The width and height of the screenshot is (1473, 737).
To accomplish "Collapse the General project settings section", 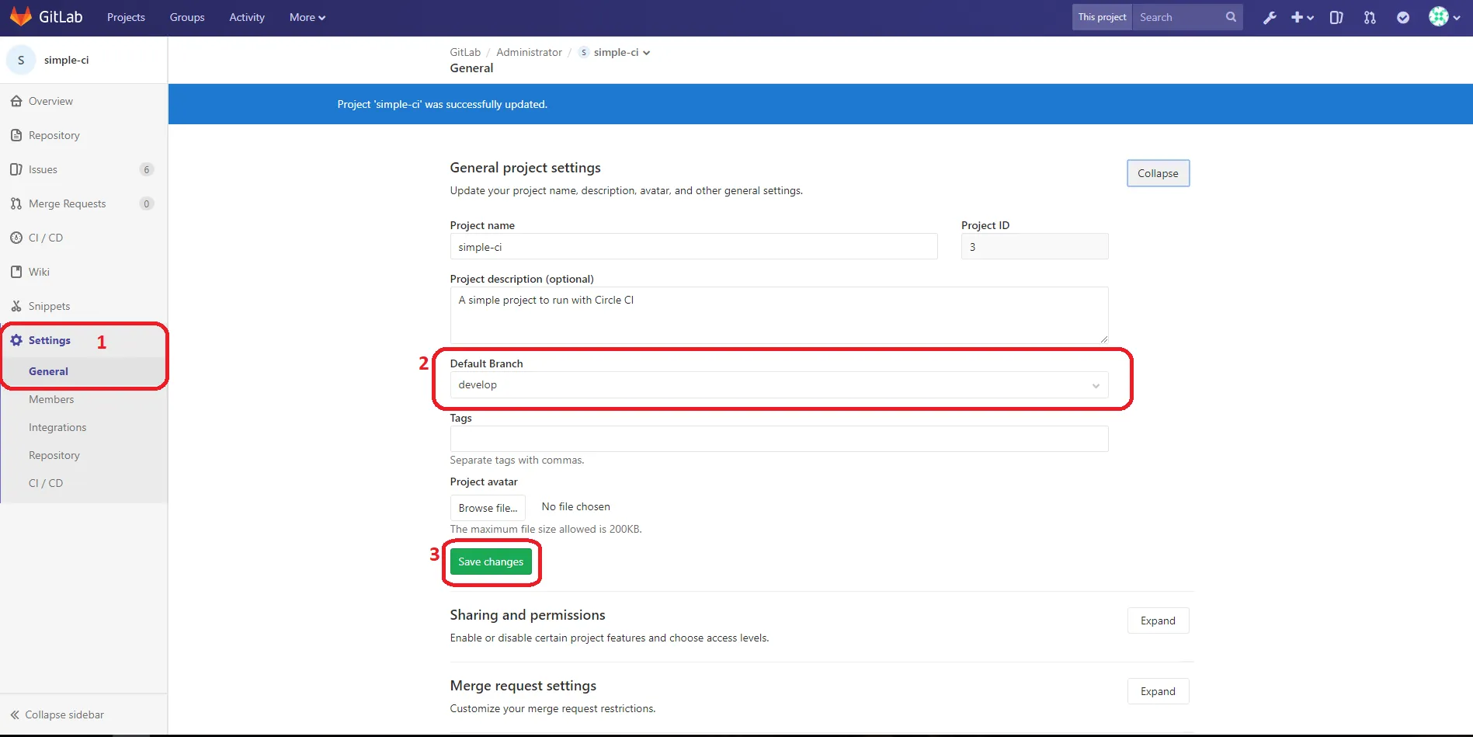I will 1158,172.
